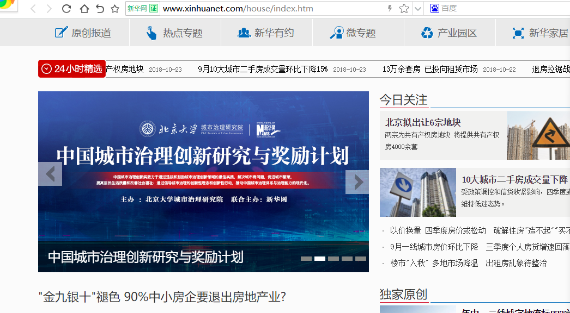Show previous slide in the carousel

click(50, 174)
